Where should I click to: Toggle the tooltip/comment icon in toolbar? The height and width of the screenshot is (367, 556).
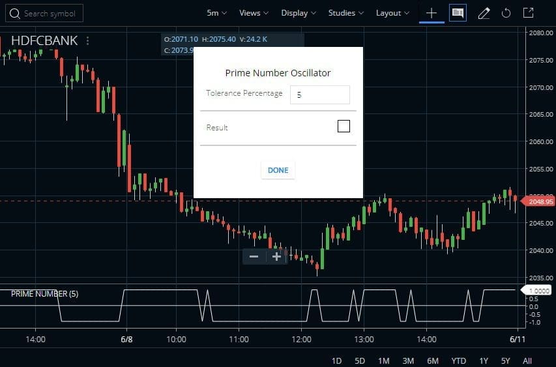[458, 13]
